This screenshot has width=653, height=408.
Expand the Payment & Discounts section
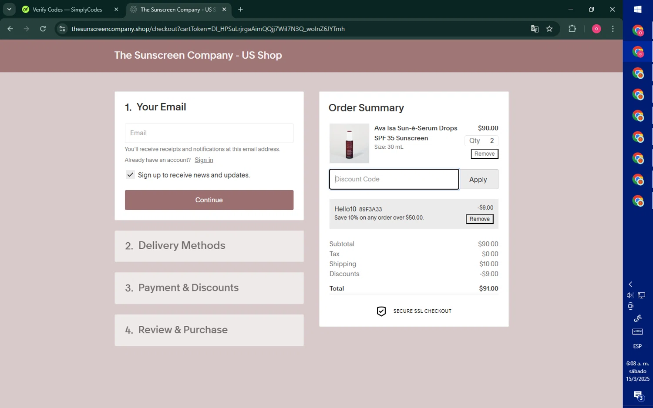(x=209, y=288)
